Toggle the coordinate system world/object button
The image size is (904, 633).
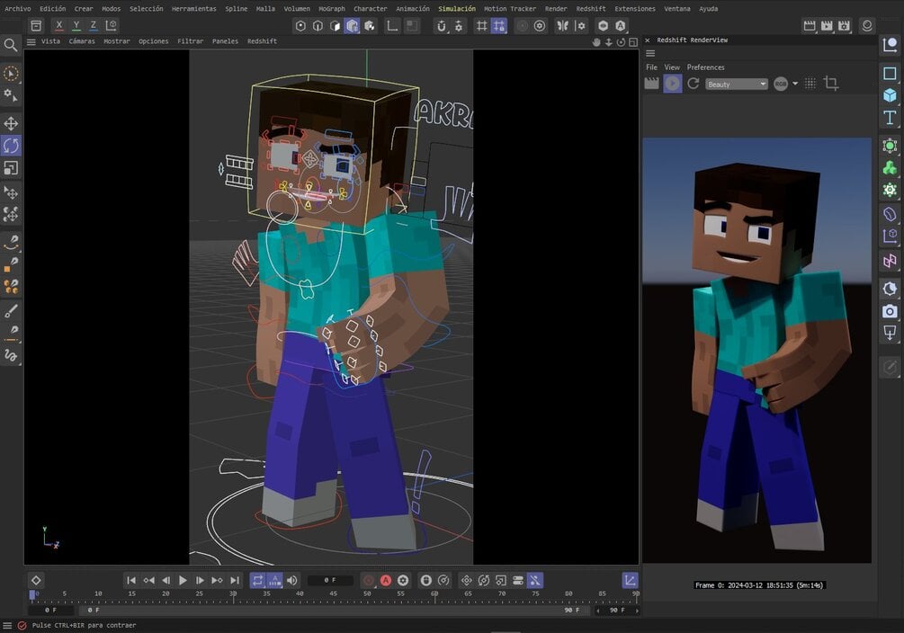click(112, 25)
